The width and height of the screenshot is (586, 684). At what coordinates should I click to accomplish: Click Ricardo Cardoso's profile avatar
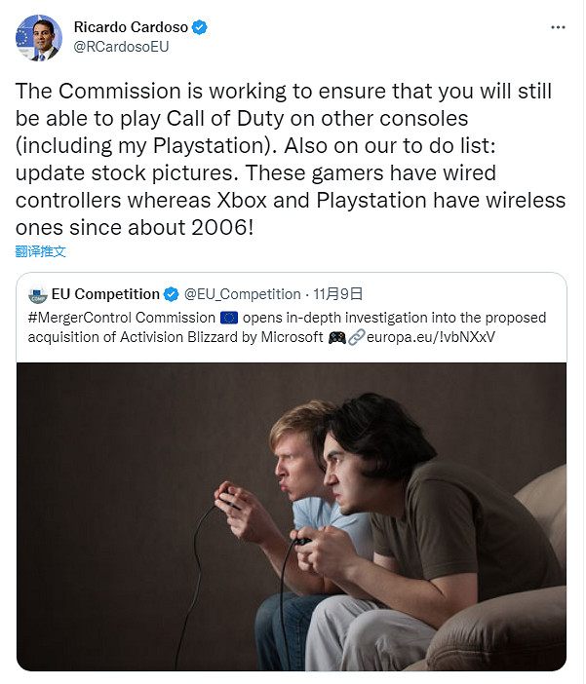click(38, 38)
